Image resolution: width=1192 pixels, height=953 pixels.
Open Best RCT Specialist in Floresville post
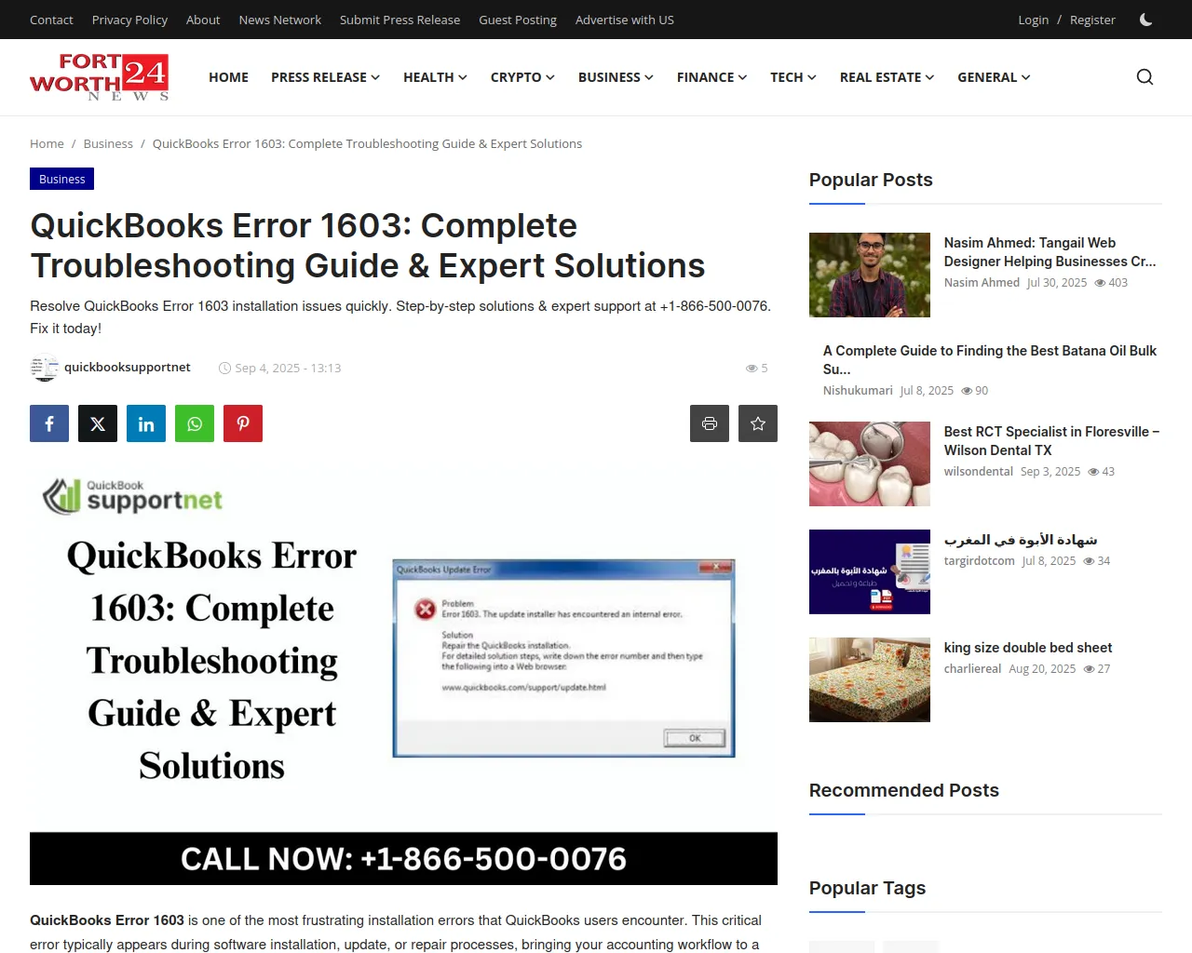(x=1051, y=441)
